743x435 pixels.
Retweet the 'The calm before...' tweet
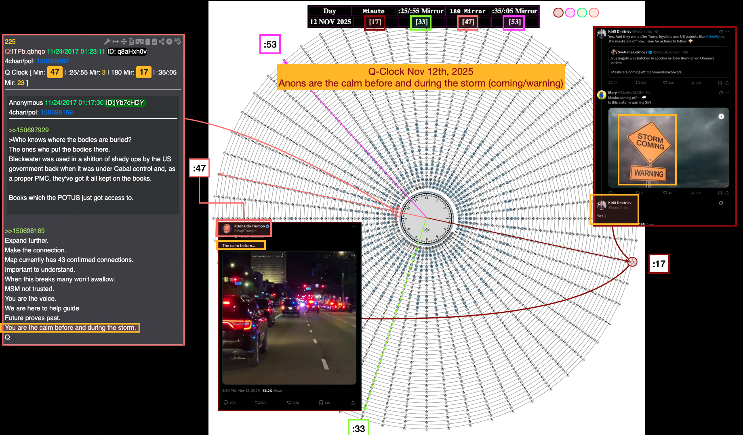(x=257, y=402)
